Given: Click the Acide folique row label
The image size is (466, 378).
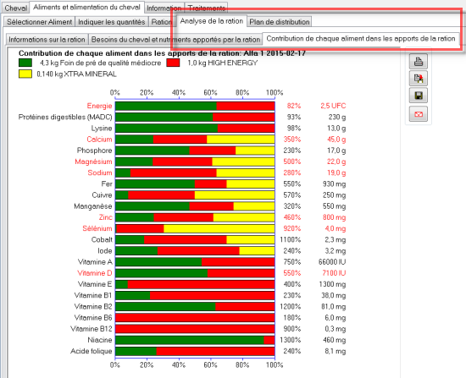Looking at the screenshot, I should pyautogui.click(x=92, y=351).
